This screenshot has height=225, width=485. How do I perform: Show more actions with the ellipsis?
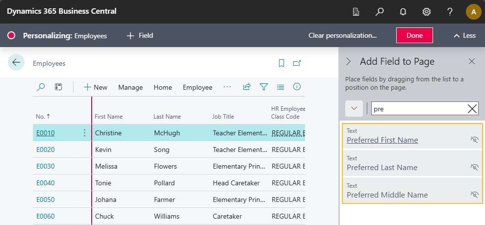coord(228,87)
